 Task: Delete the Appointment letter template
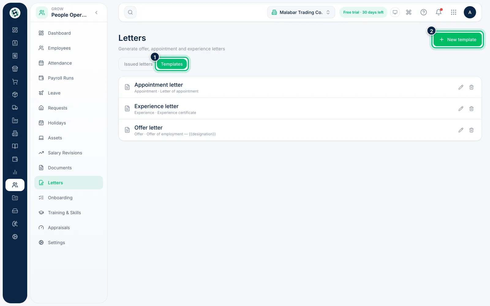472,87
